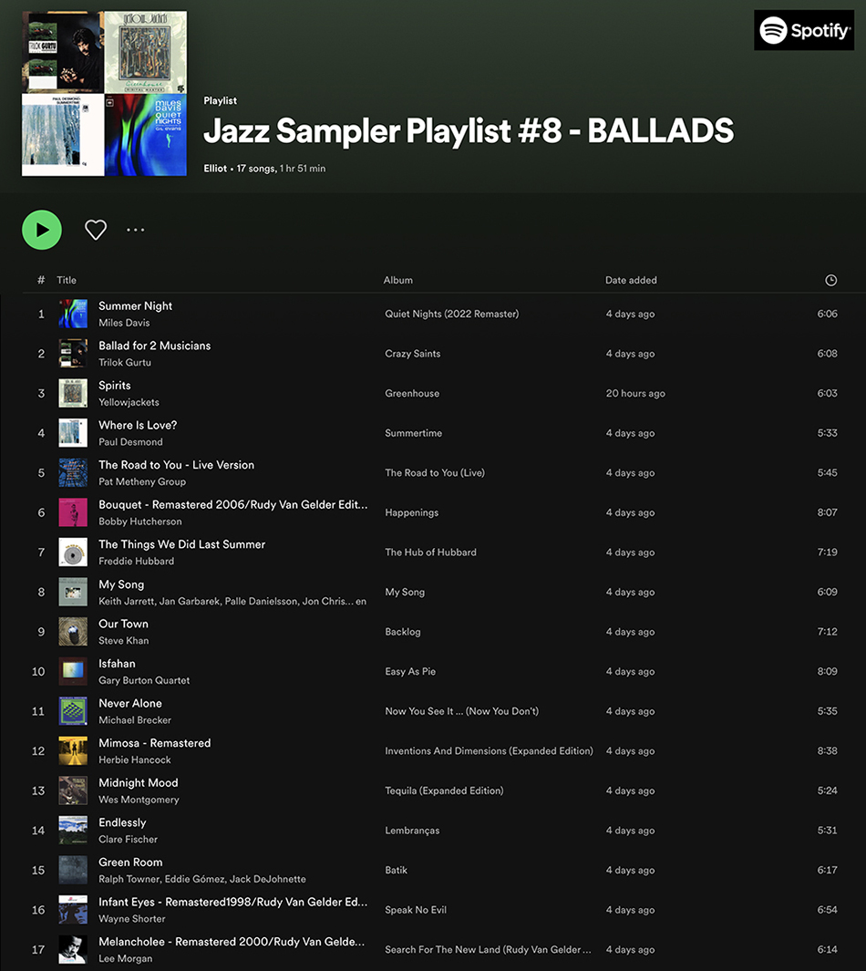Click the Our Town cover thumbnail

pos(73,632)
